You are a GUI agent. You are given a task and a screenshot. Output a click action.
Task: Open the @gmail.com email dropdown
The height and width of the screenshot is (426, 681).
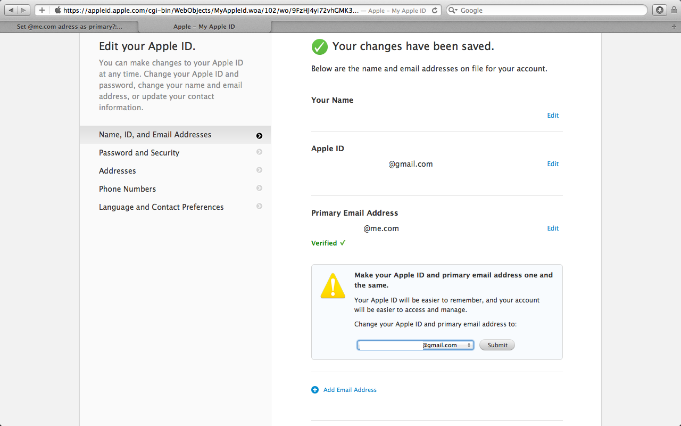pyautogui.click(x=416, y=345)
